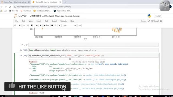
Task: Cut selected cells with the scissors icon
Action: (x=24, y=26)
